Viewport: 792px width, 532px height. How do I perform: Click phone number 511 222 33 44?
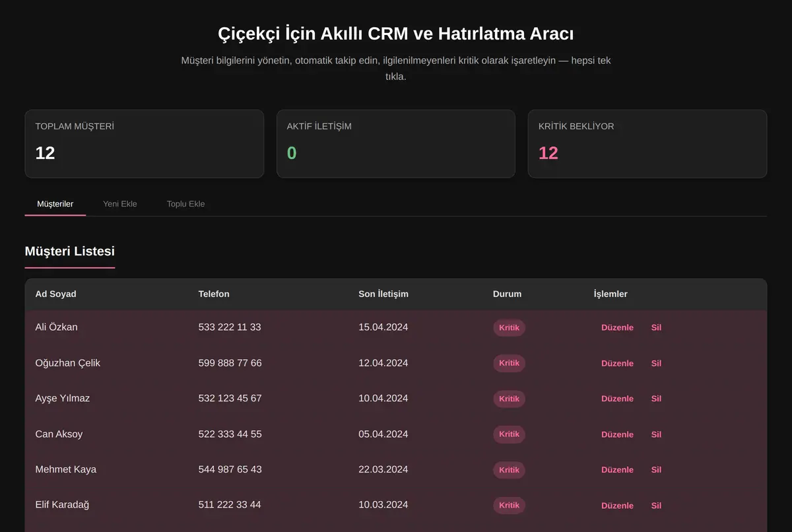click(x=230, y=505)
